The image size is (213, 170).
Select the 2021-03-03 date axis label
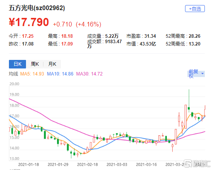point(117,165)
